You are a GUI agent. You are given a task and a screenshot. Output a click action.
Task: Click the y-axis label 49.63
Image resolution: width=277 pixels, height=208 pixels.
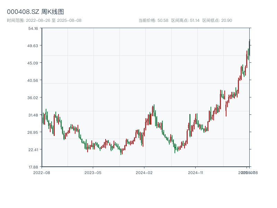point(33,46)
